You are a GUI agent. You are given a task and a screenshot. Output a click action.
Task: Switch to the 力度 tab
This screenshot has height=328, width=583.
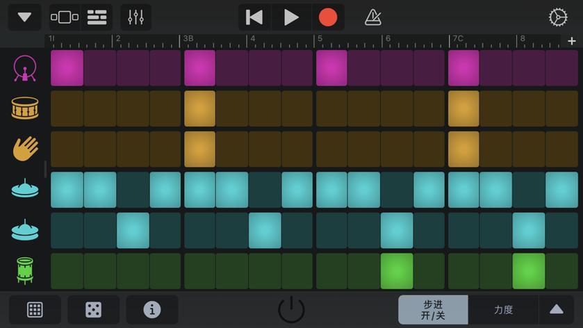[503, 310]
